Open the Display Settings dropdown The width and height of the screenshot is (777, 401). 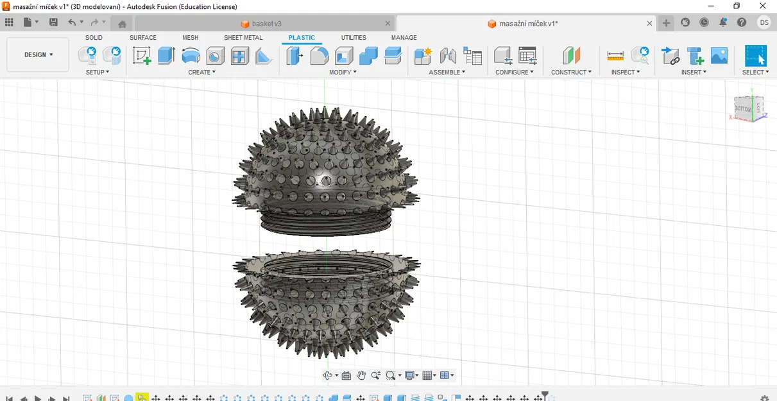(x=411, y=375)
